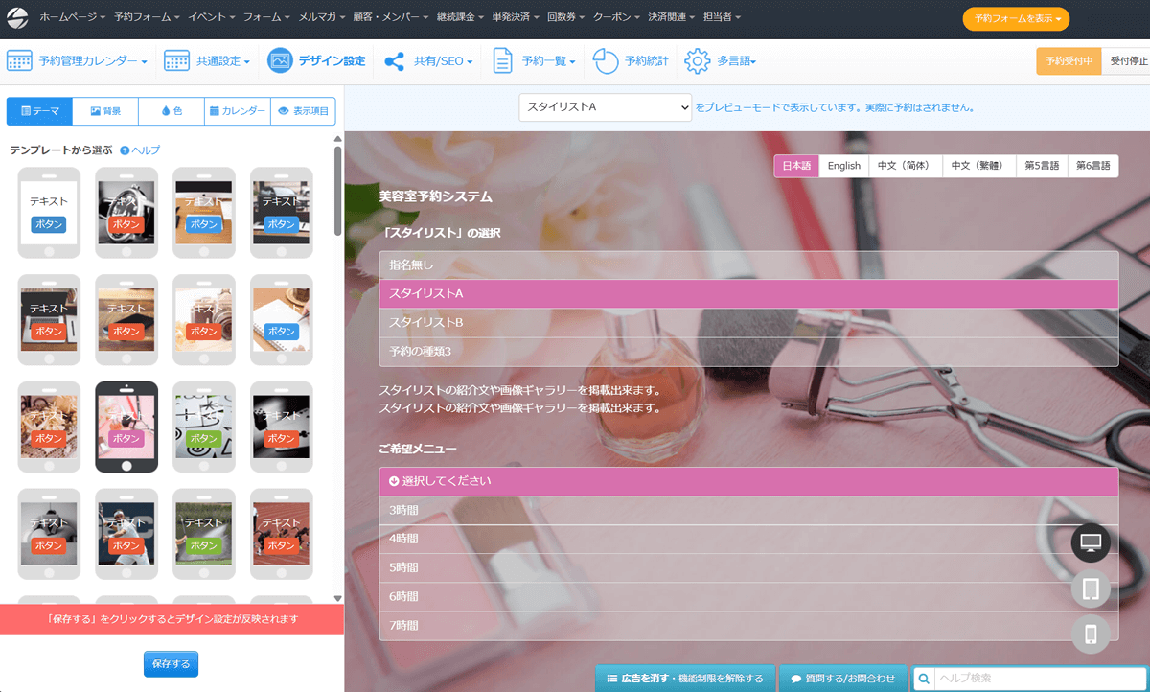The height and width of the screenshot is (692, 1150).
Task: Switch to tablet preview icon
Action: (x=1091, y=588)
